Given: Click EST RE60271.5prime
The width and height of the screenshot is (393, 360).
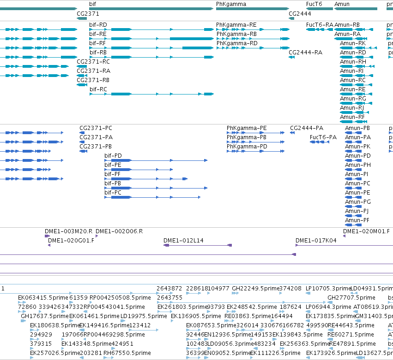Looking at the screenshot, I should tap(351, 335).
